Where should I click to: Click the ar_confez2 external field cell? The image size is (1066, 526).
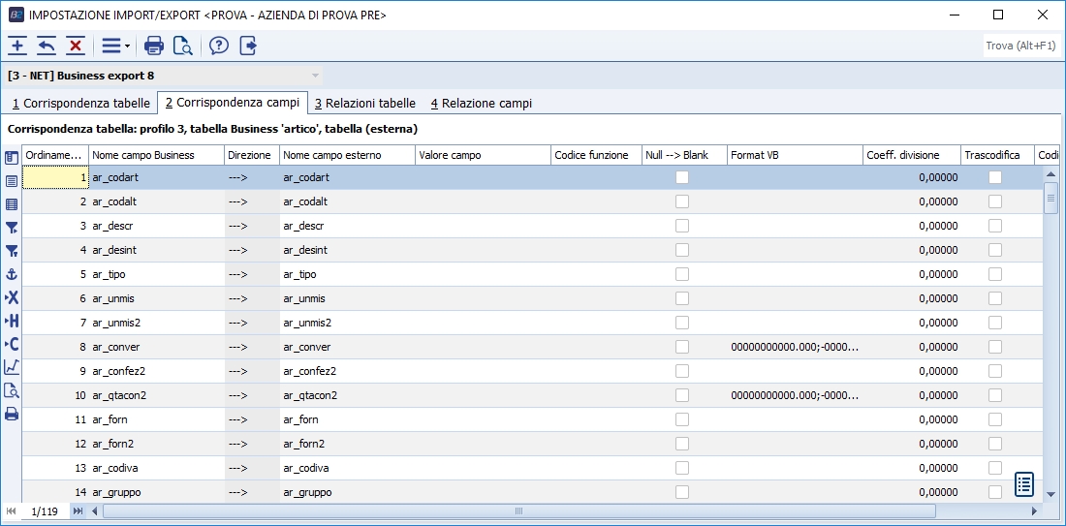click(x=347, y=371)
